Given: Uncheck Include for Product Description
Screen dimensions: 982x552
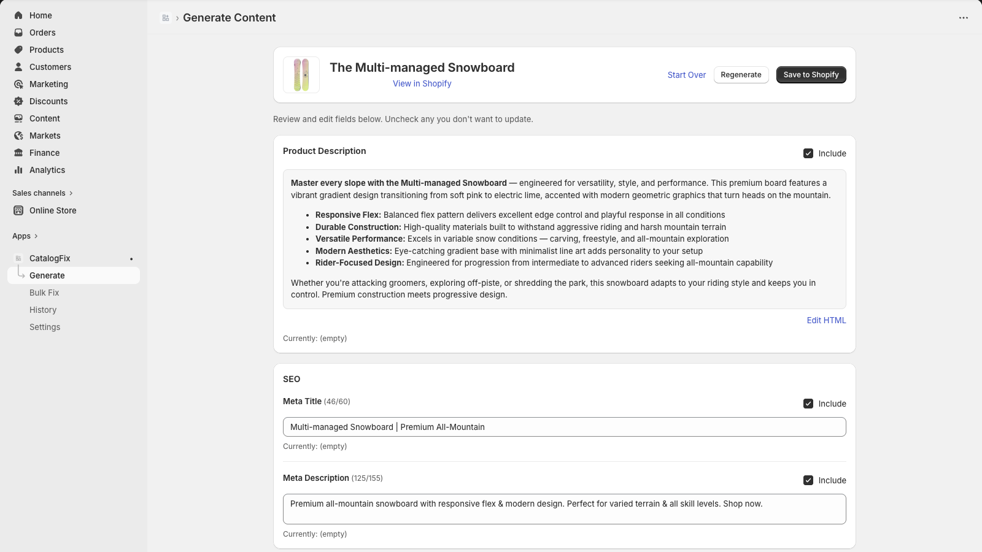Looking at the screenshot, I should 809,153.
